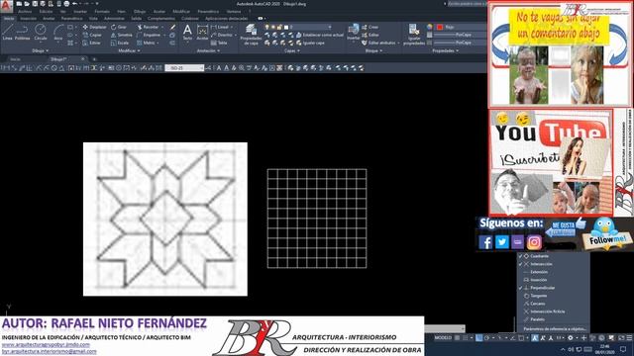Image resolution: width=634 pixels, height=356 pixels.
Task: Expand the Dibujo panel
Action: pyautogui.click(x=40, y=50)
